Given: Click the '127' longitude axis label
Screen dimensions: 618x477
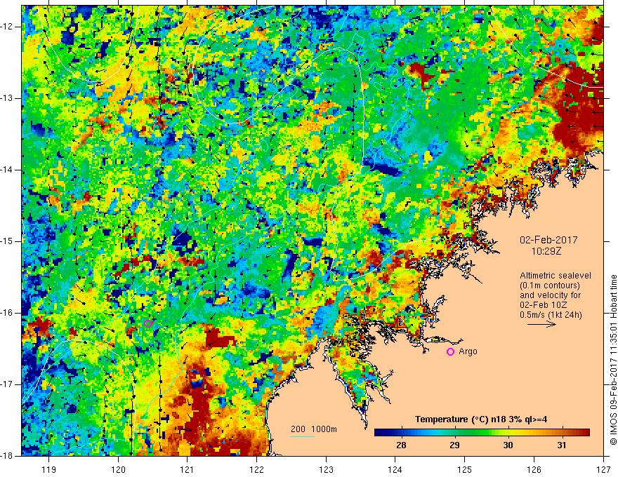Looking at the screenshot, I should 603,469.
